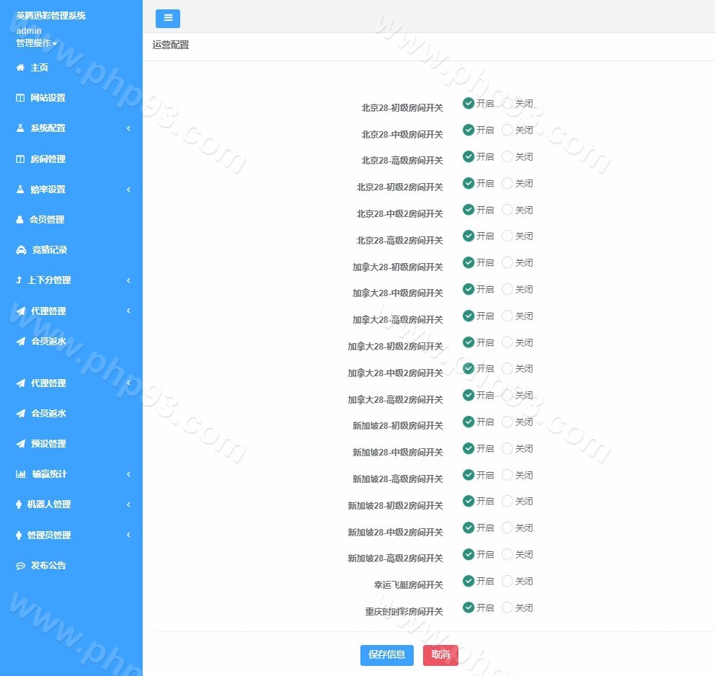Select 开启 for 加拿大28-高级房间开关

click(468, 316)
